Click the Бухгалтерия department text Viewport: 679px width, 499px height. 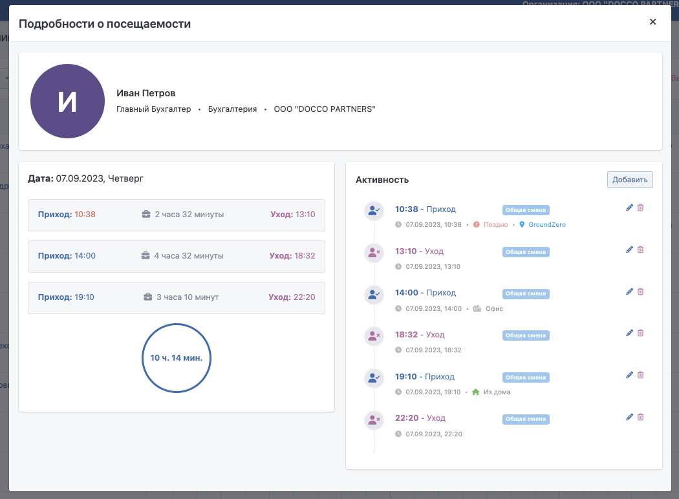[233, 109]
